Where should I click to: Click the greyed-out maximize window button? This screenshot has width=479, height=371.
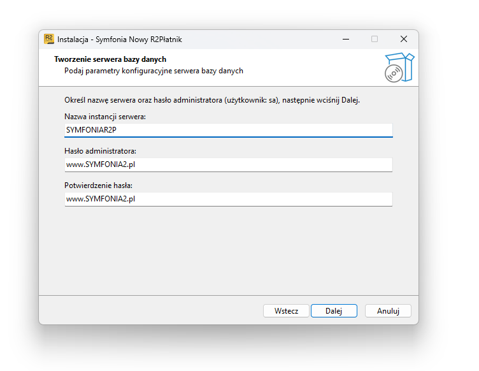(x=375, y=39)
